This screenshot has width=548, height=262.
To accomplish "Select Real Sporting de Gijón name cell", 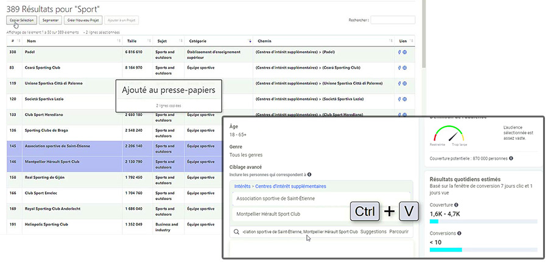I will pyautogui.click(x=72, y=181).
